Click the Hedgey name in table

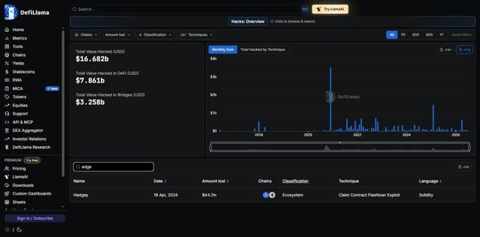(81, 195)
